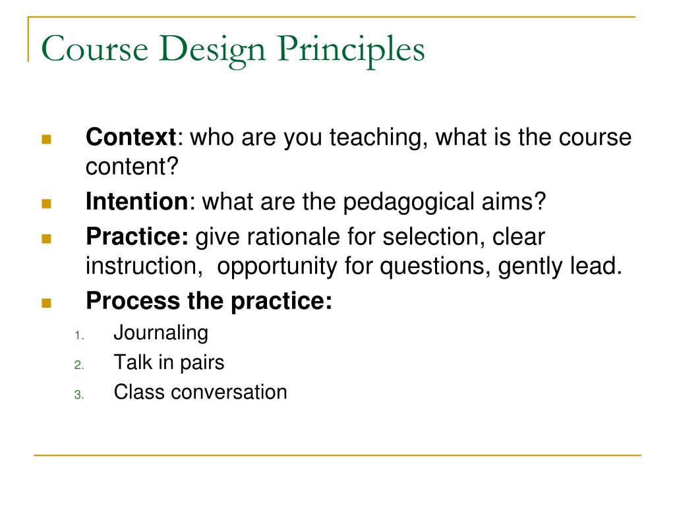Select the Class conversation list item
This screenshot has width=675, height=506.
200,392
